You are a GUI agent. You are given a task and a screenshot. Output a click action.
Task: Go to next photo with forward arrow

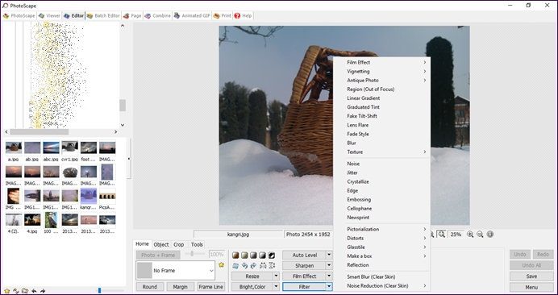43,291
